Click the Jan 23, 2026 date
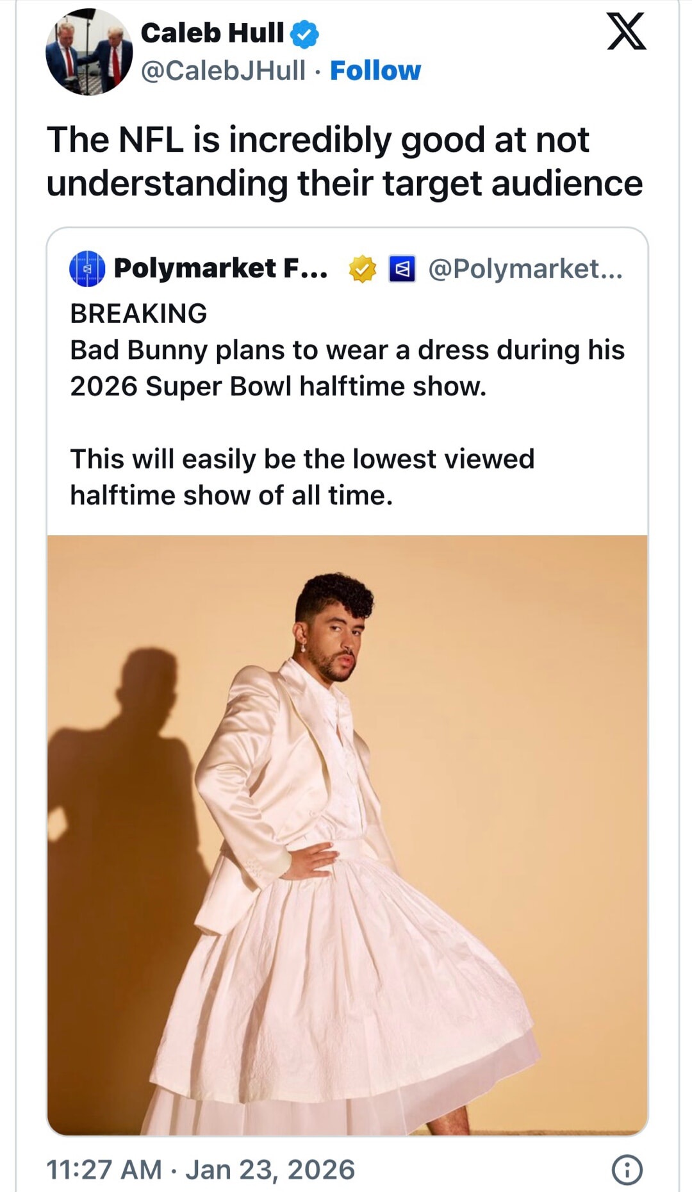 [270, 1170]
